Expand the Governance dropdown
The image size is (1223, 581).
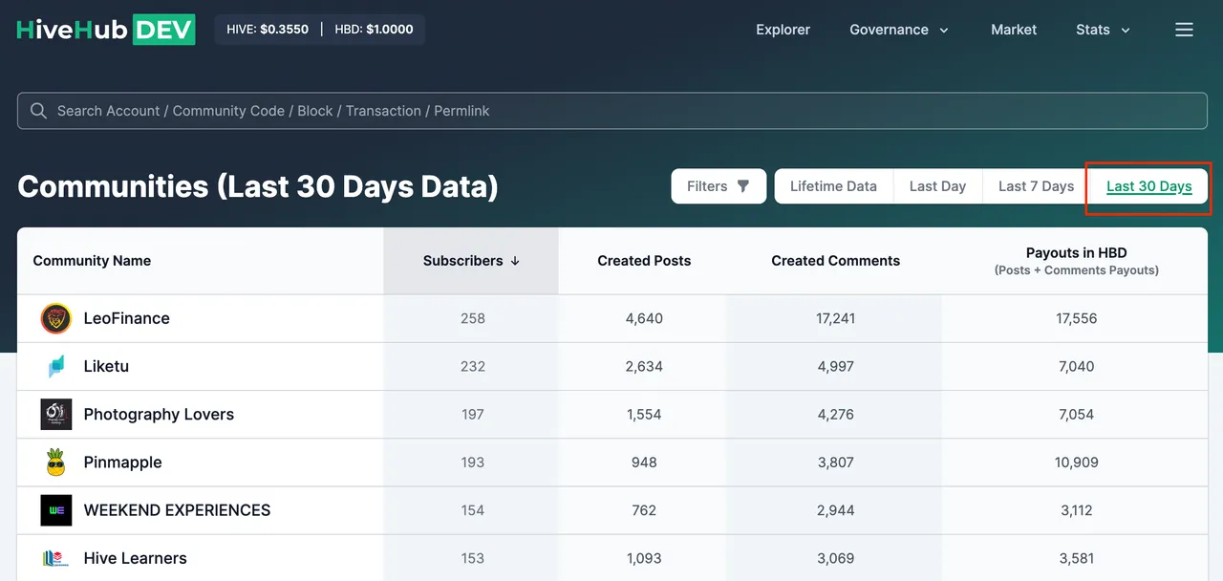[899, 30]
